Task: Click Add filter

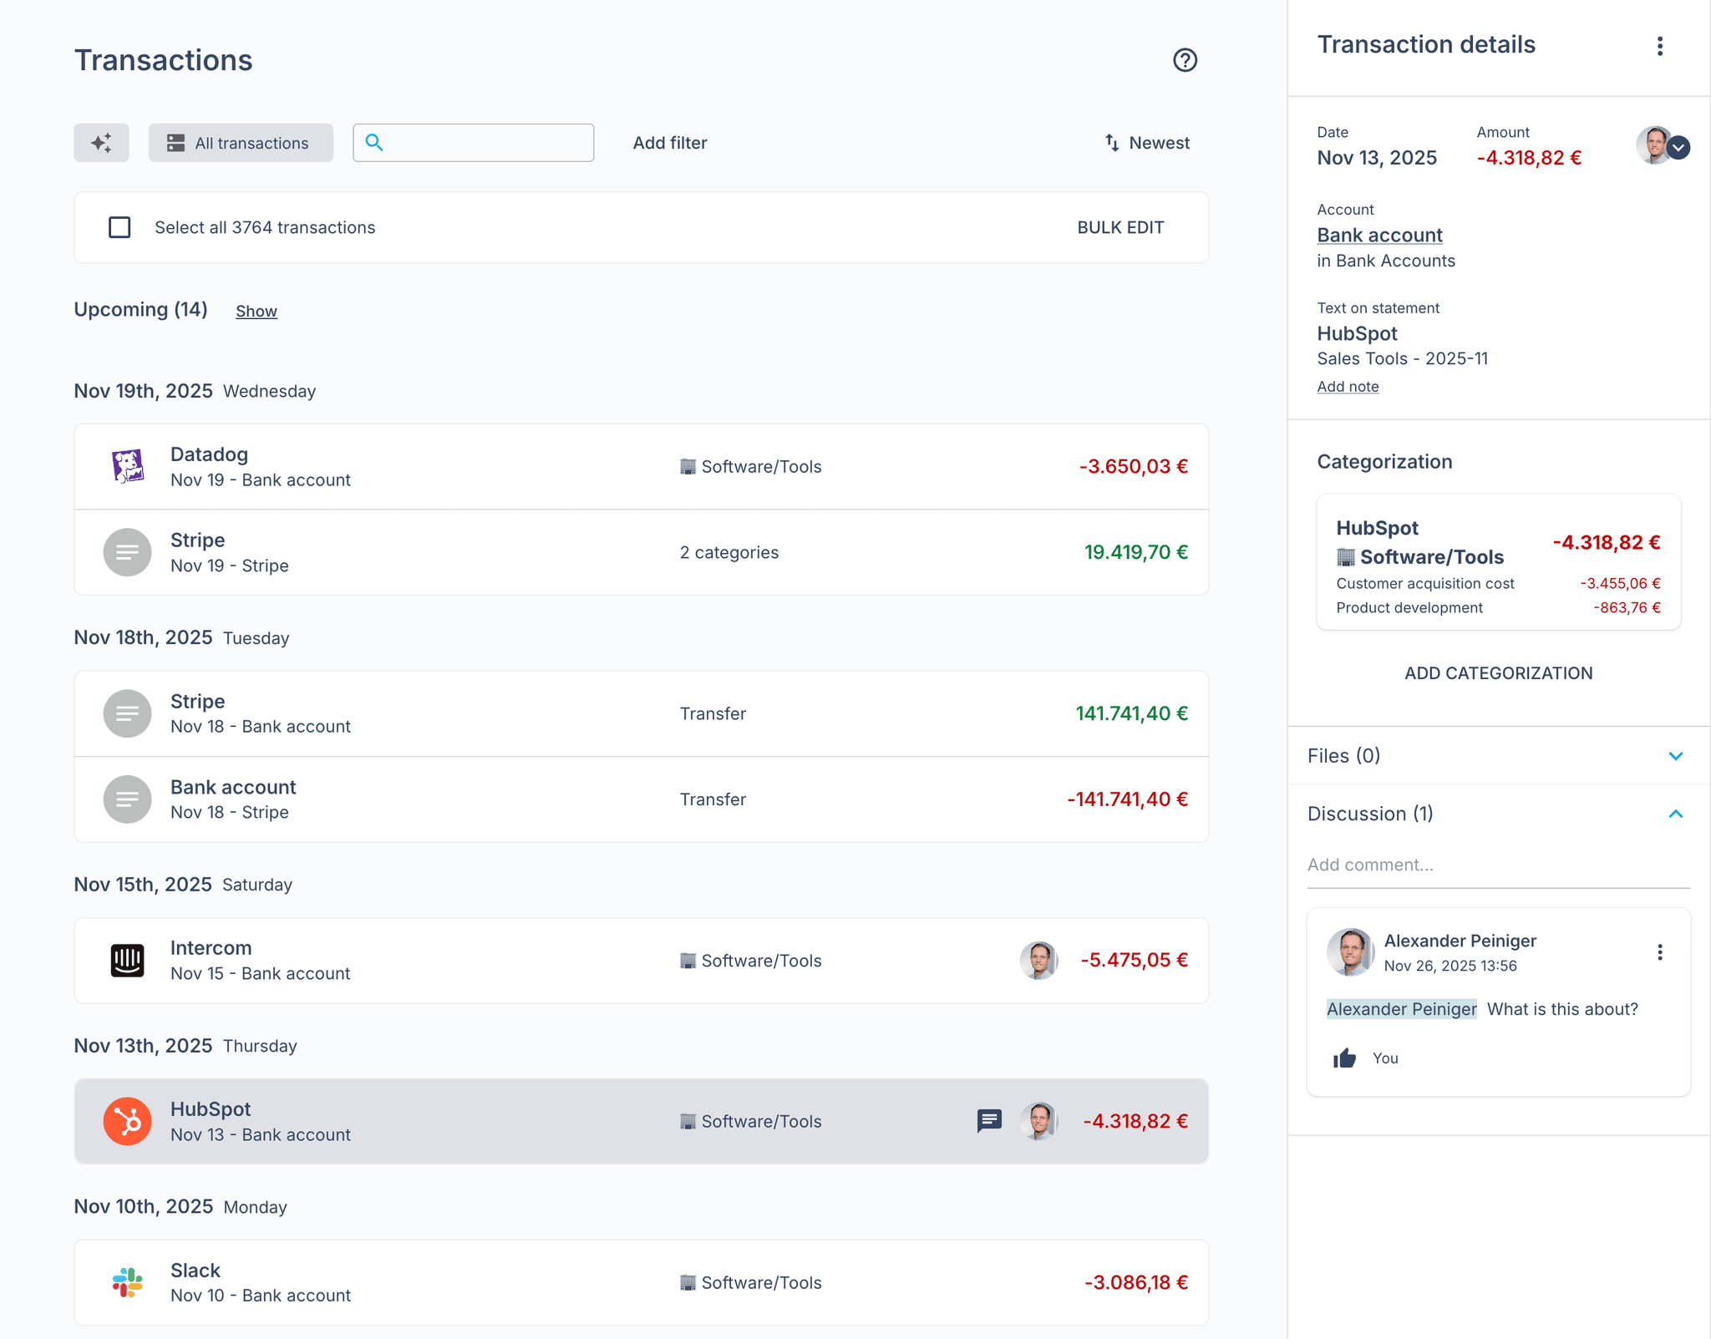Action: 669,143
